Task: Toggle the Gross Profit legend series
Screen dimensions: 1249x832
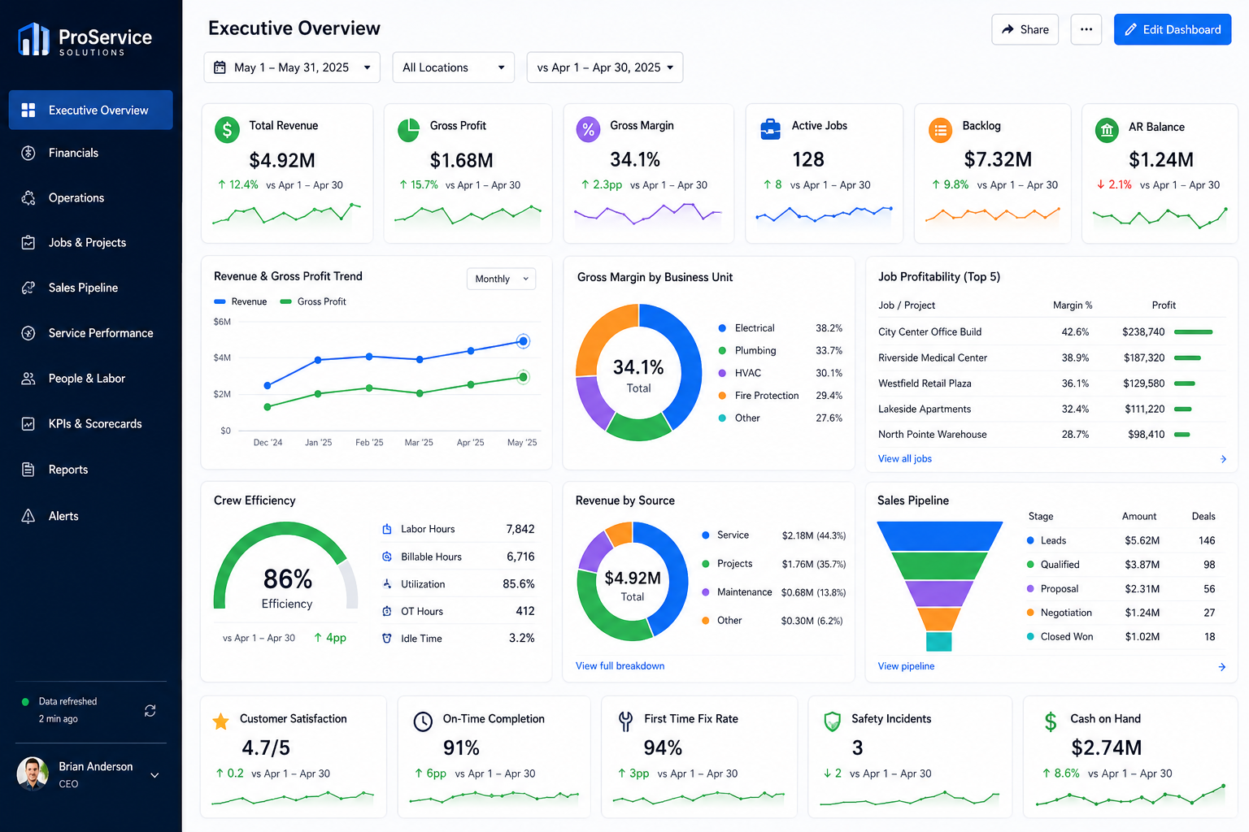Action: pos(313,301)
